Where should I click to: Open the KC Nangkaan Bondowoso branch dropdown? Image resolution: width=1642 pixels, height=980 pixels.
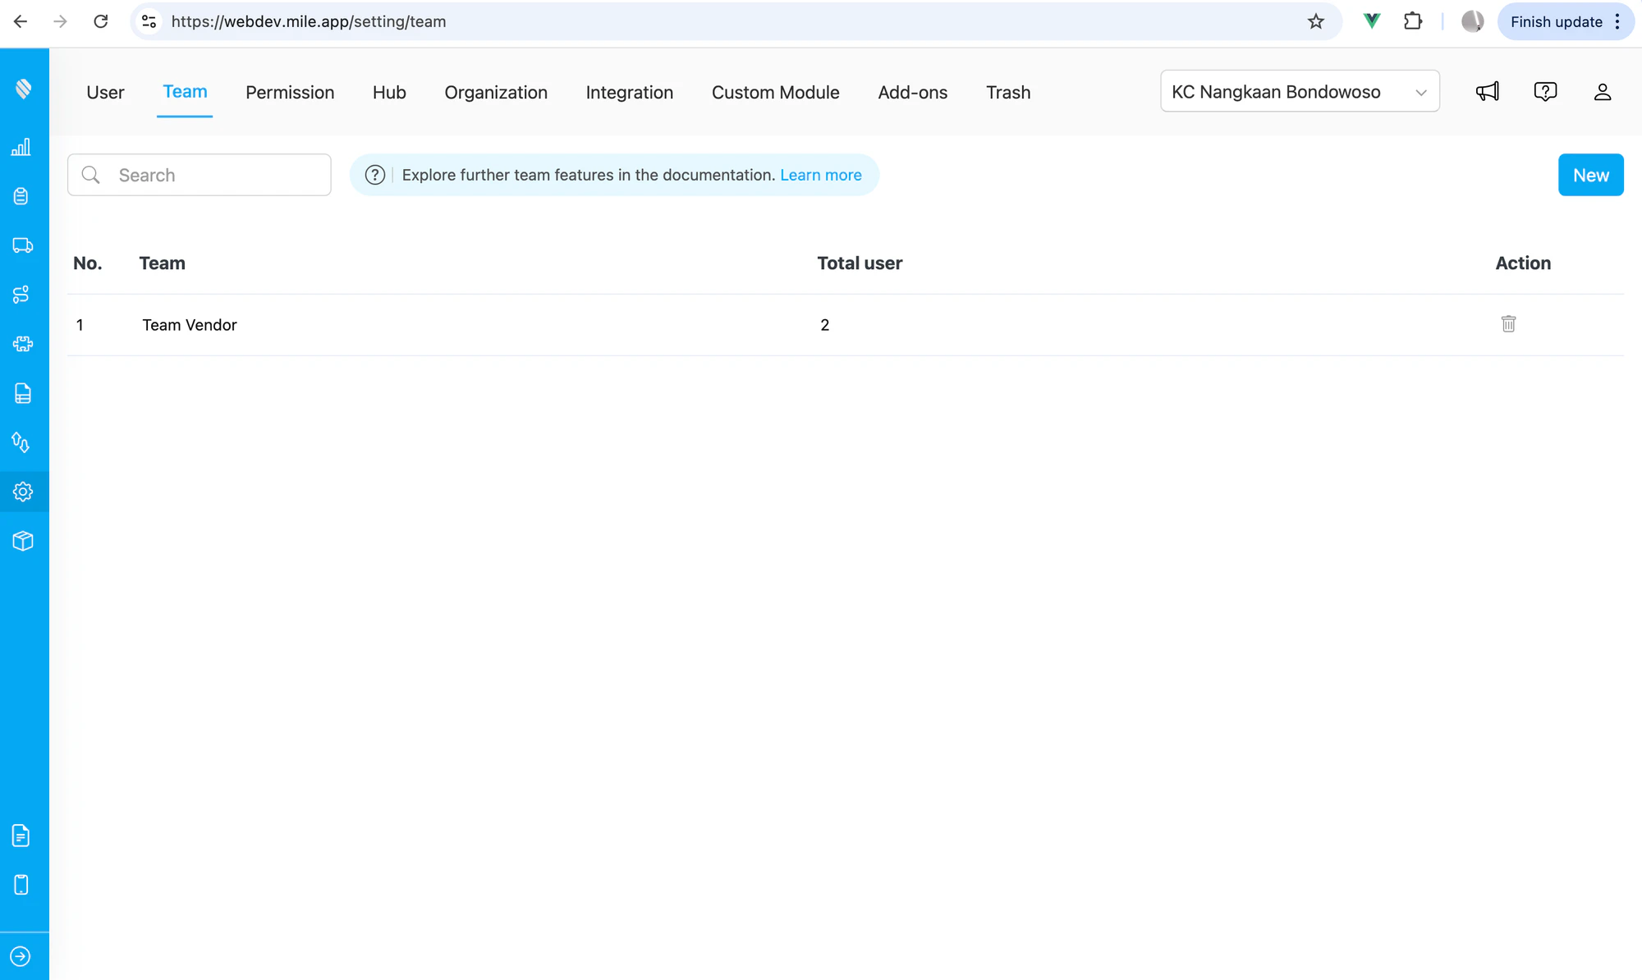pos(1300,91)
